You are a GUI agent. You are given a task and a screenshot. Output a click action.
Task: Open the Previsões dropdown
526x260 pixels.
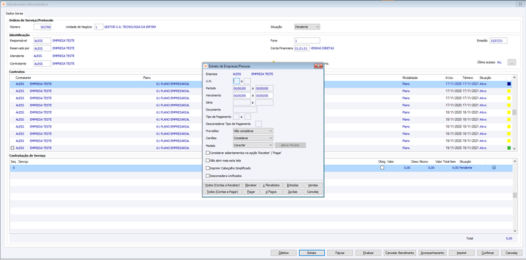click(253, 131)
